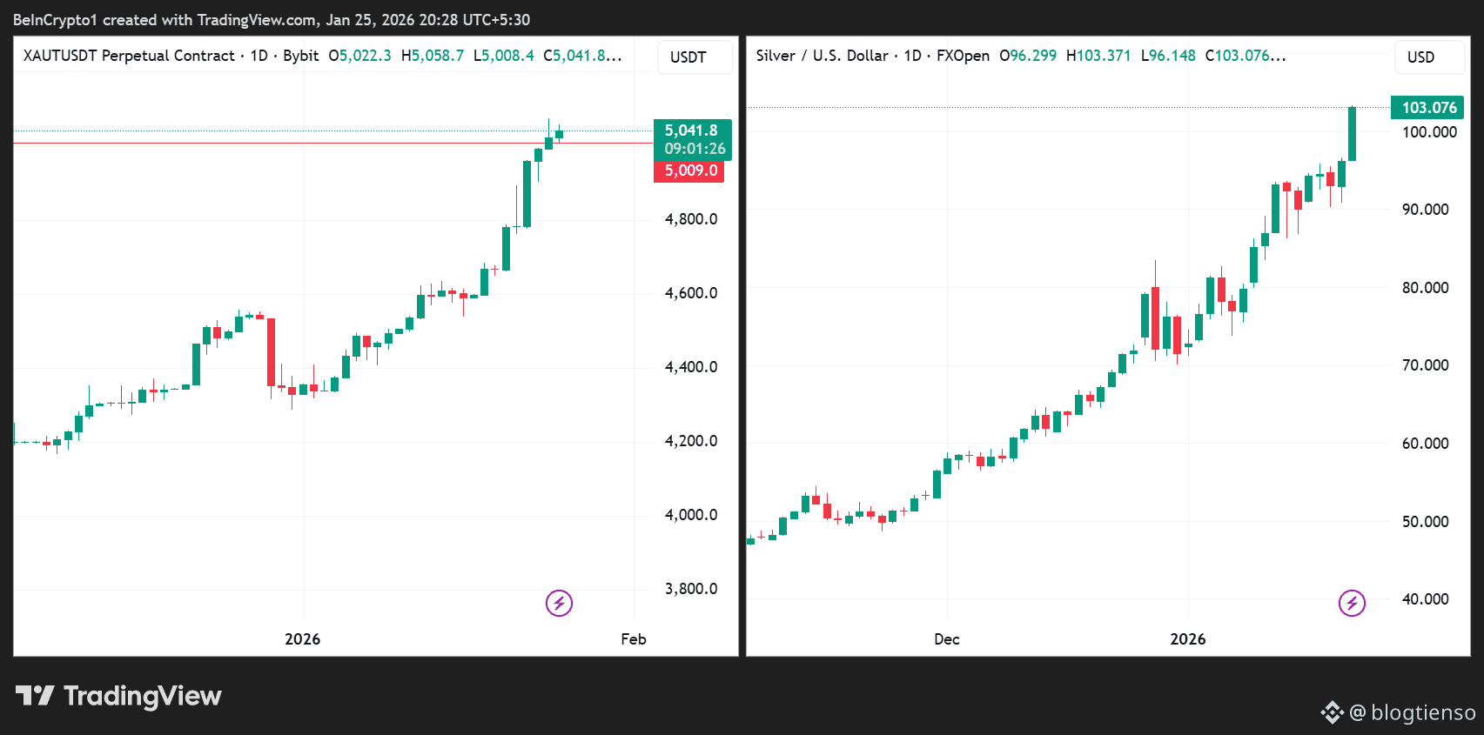
Task: Open the USD currency selector
Action: click(1420, 57)
